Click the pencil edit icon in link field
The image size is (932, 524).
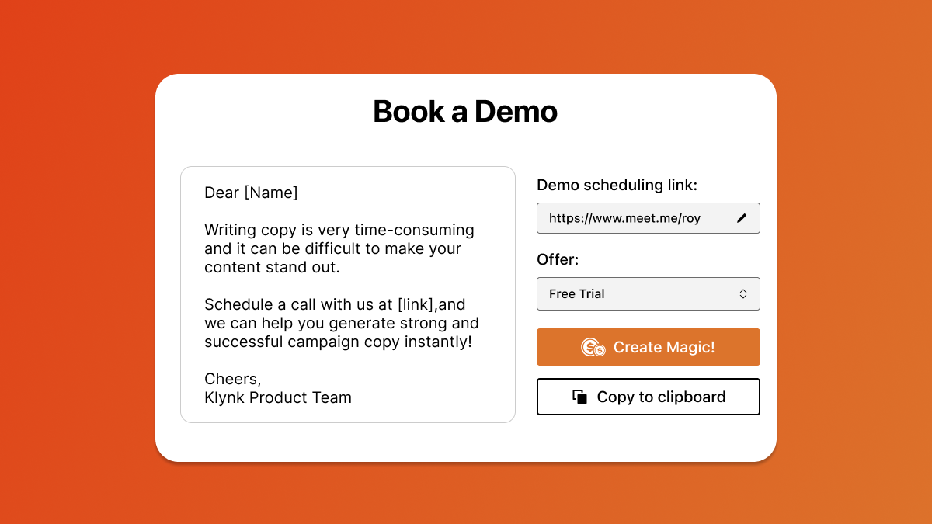742,218
